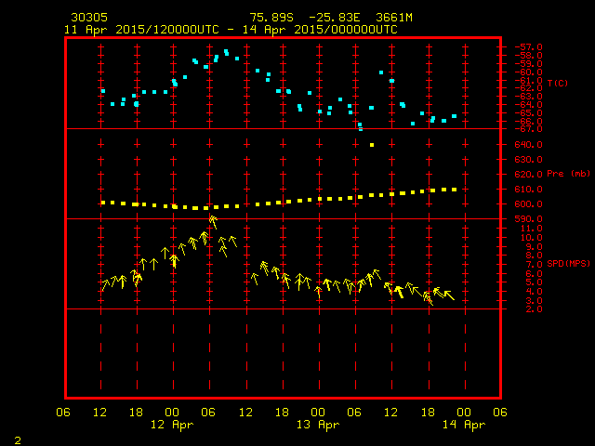
Task: Click pressure axis value "620.0"
Action: click(x=528, y=174)
